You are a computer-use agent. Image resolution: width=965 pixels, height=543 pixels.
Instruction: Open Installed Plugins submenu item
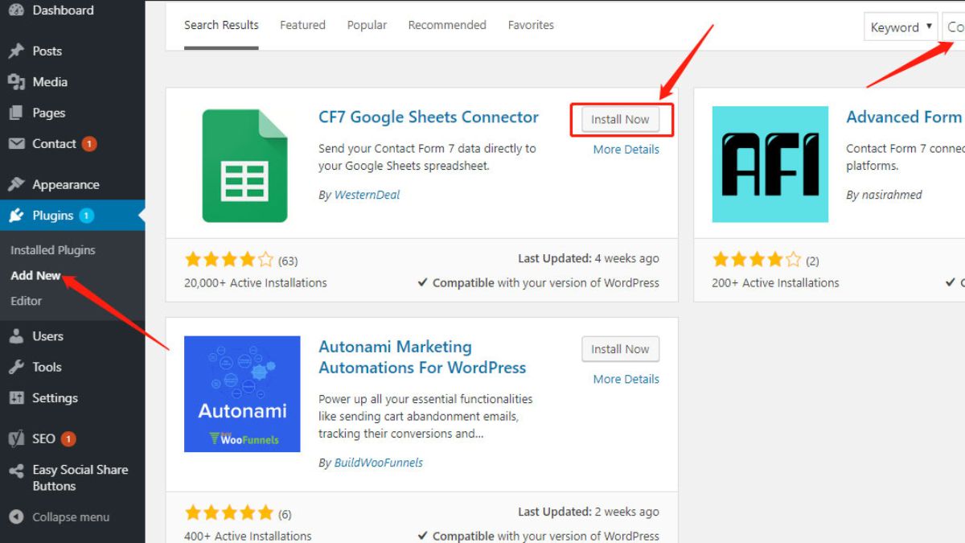pos(53,250)
